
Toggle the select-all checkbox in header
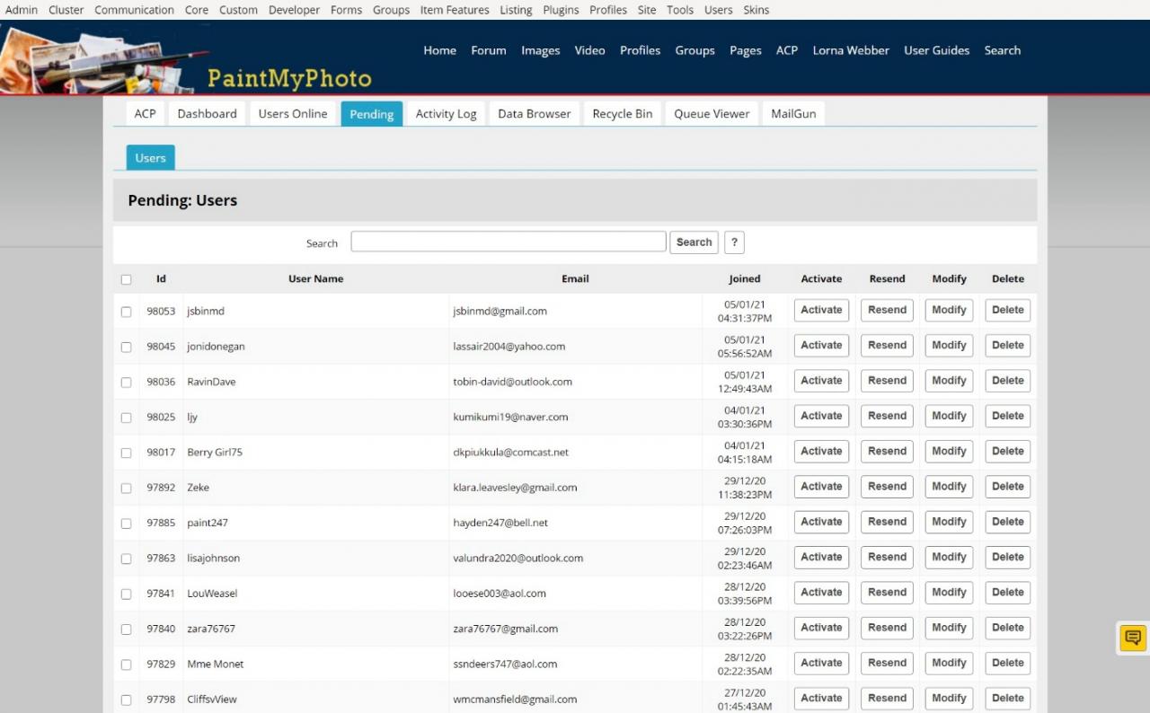[x=126, y=279]
